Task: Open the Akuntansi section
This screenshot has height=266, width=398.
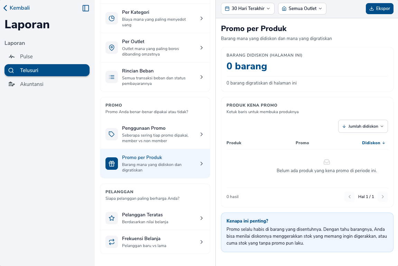Action: (x=47, y=84)
